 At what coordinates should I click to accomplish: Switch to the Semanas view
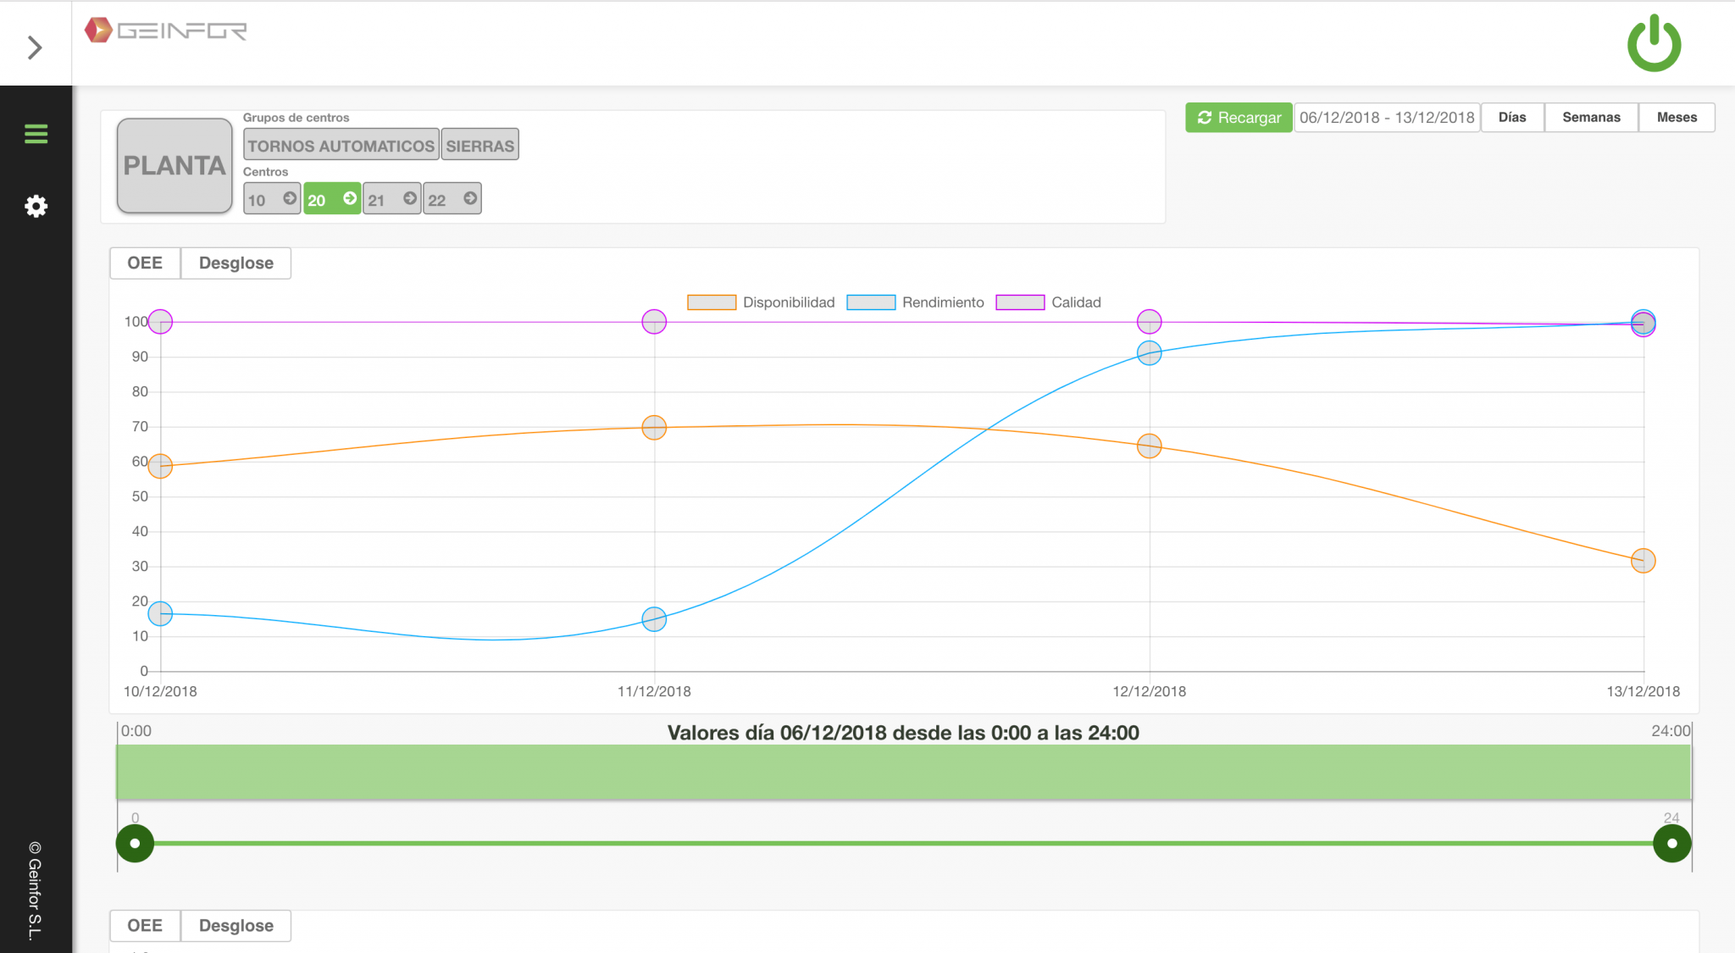(1590, 117)
